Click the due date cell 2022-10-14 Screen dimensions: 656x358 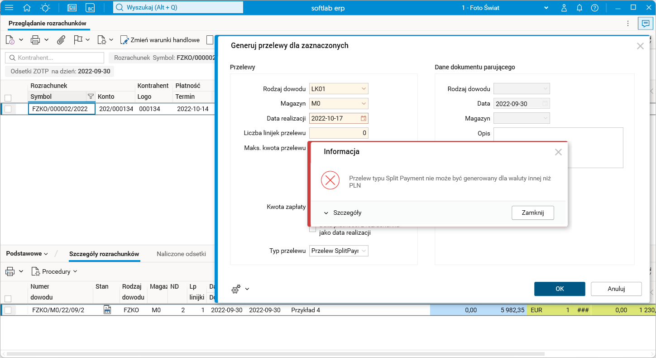tap(192, 109)
